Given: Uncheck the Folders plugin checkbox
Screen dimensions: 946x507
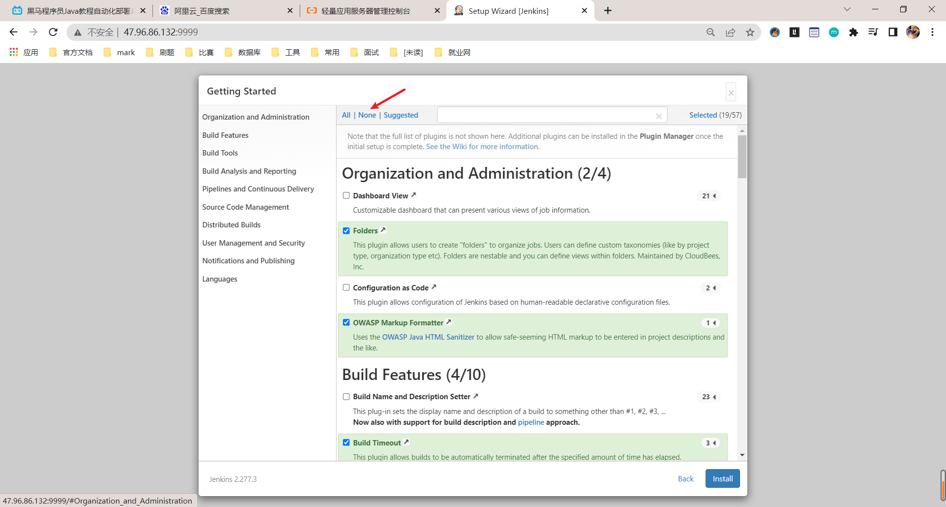Looking at the screenshot, I should (346, 230).
